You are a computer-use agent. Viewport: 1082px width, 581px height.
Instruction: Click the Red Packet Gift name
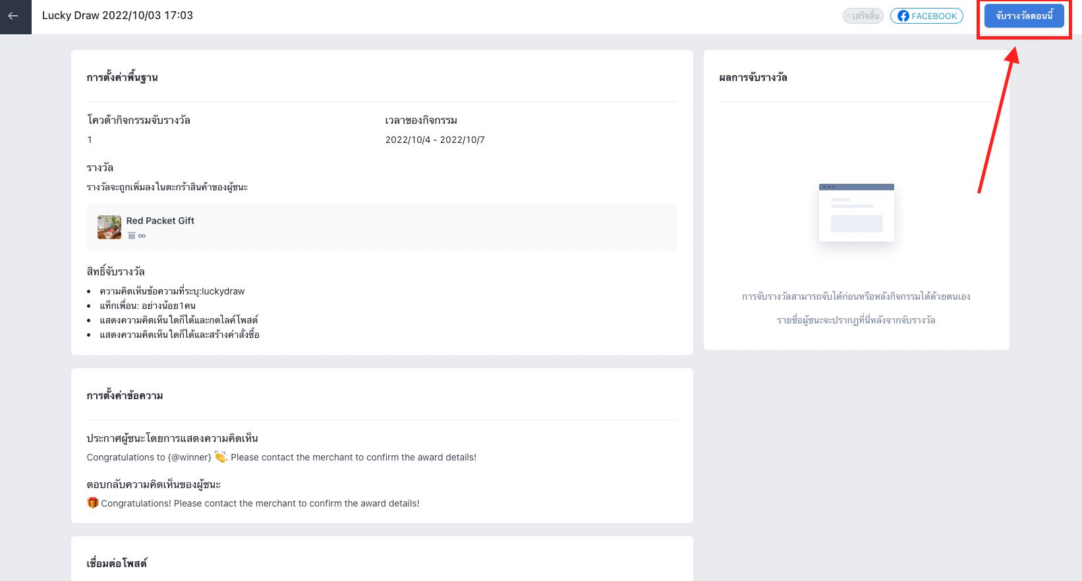click(x=160, y=221)
